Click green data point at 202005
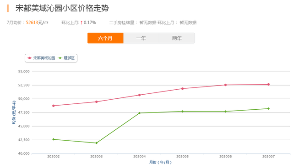 [x=183, y=112]
